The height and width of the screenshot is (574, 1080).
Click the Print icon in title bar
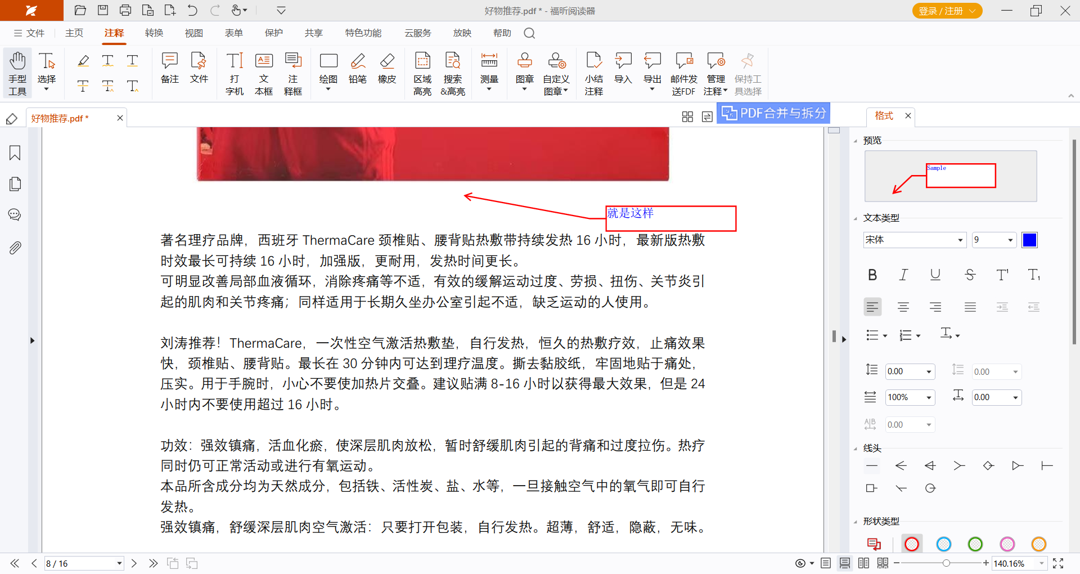pos(125,10)
